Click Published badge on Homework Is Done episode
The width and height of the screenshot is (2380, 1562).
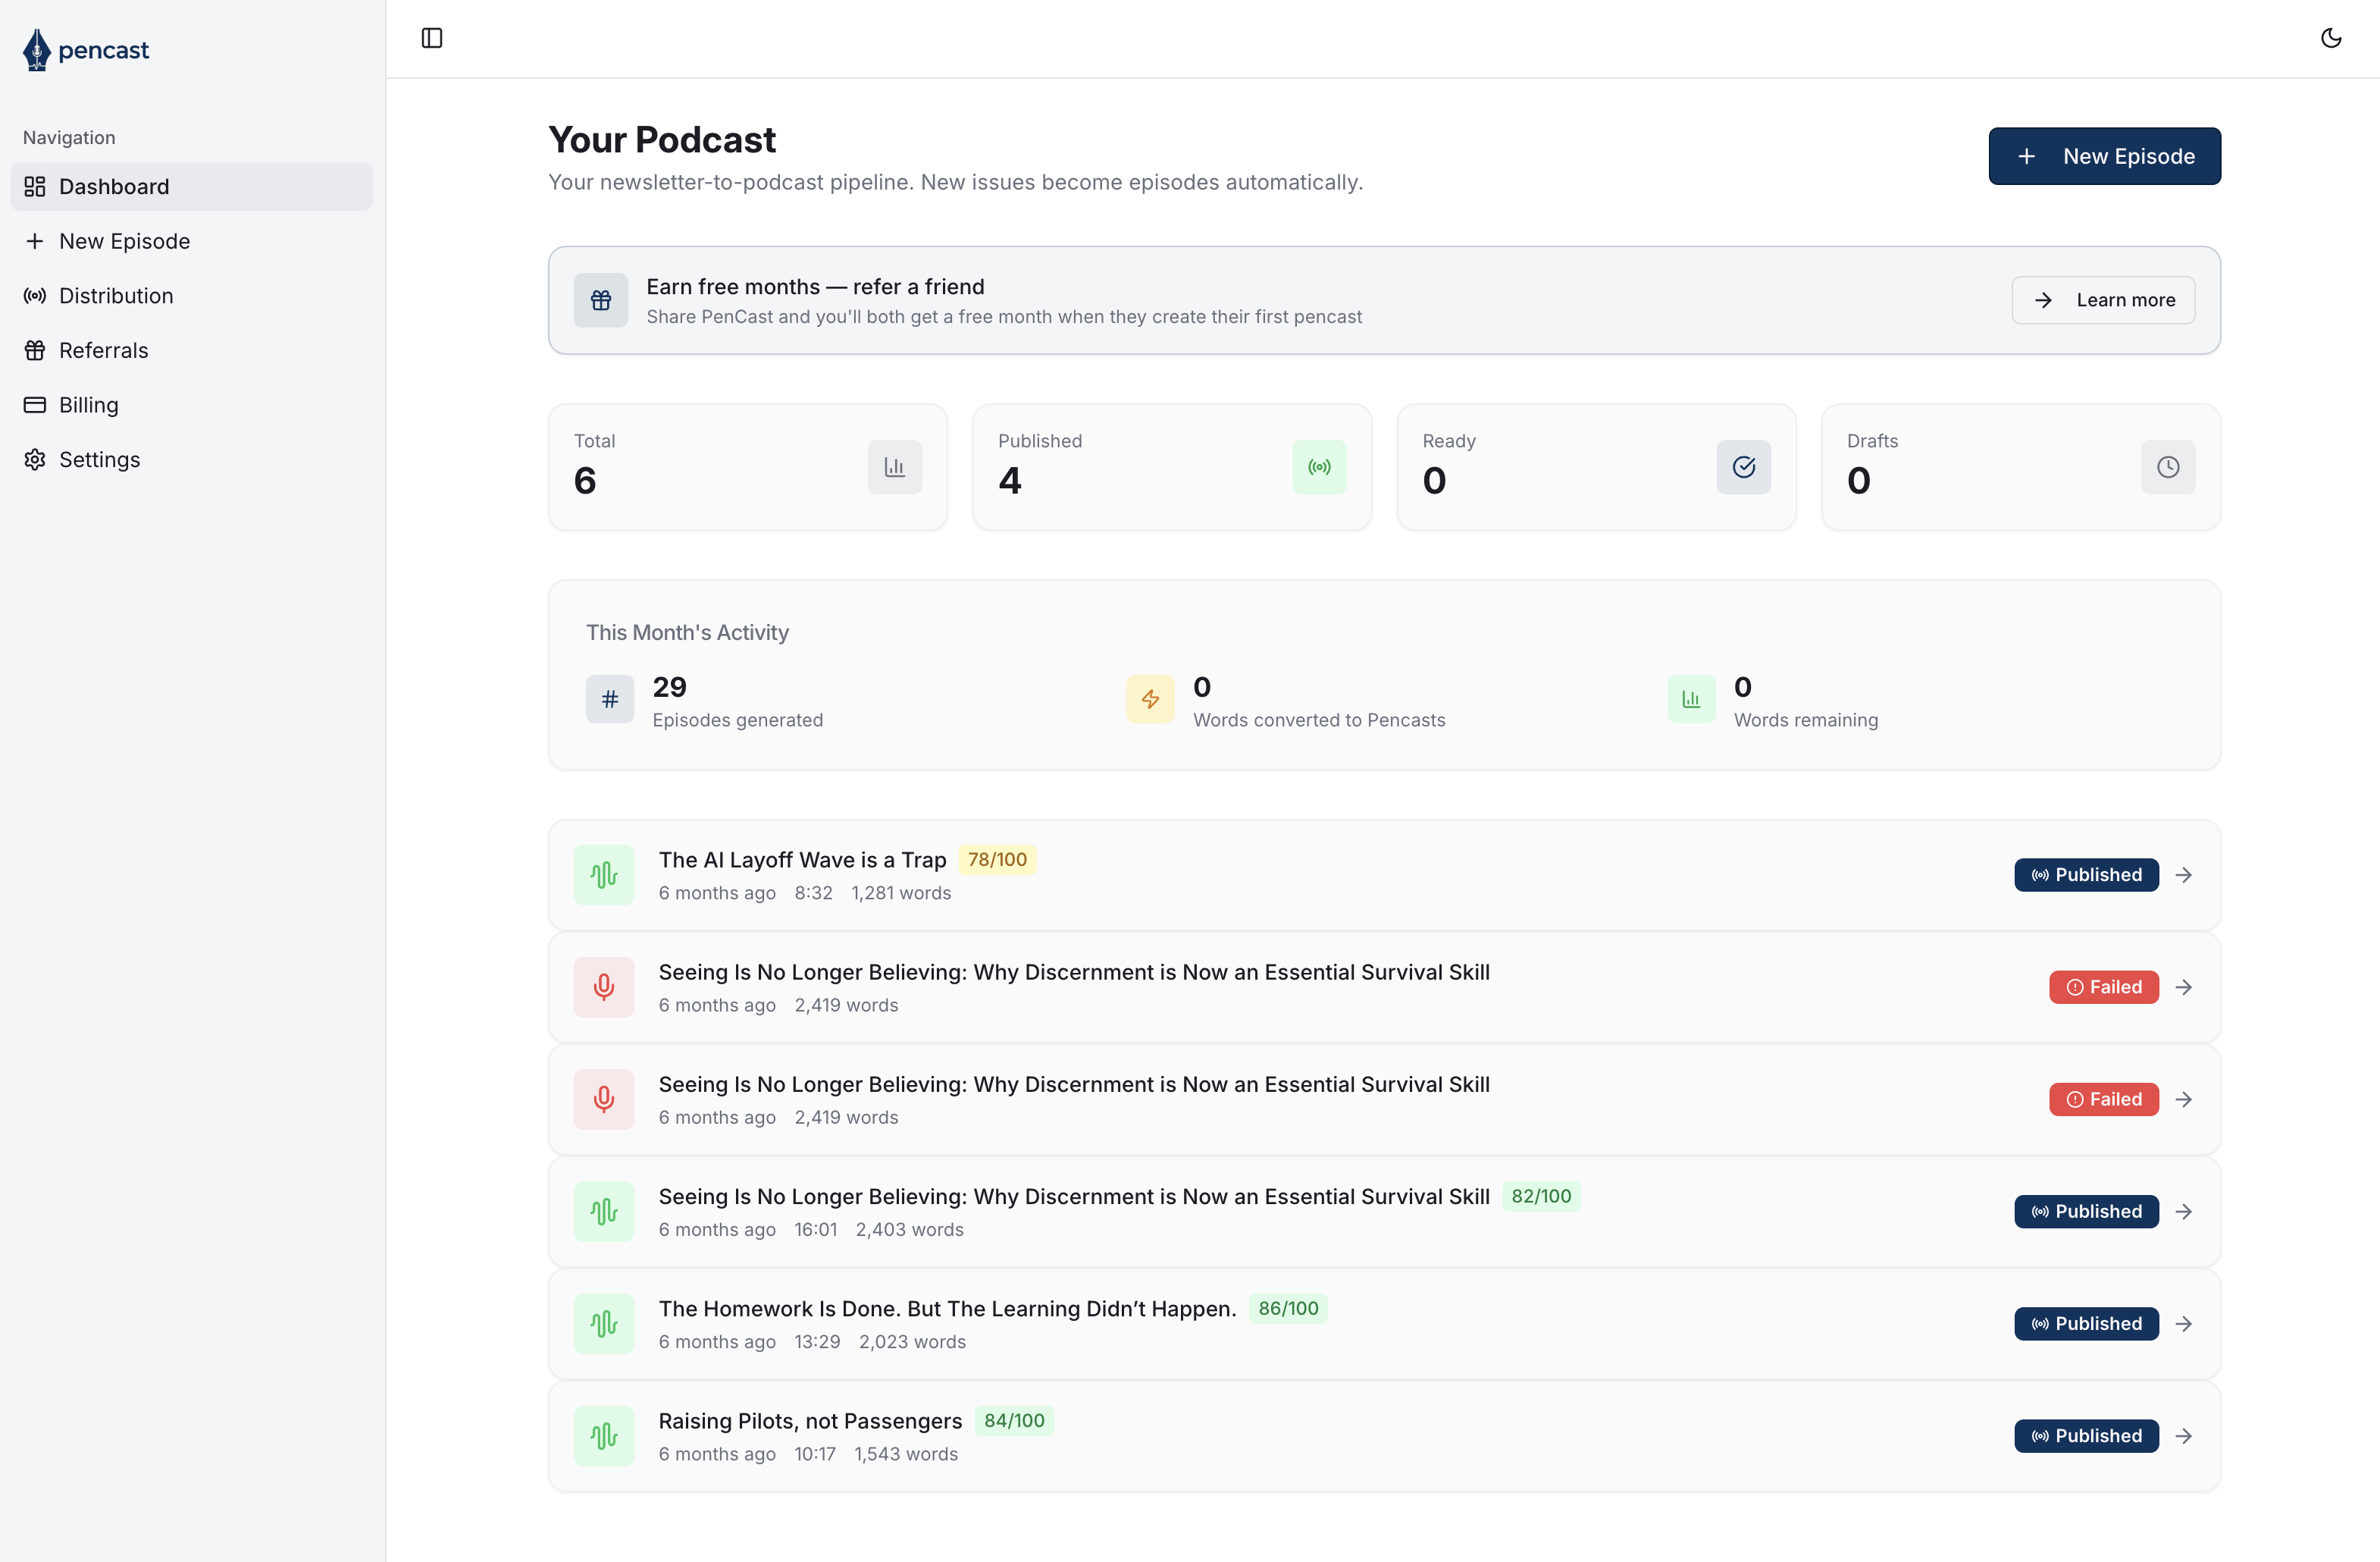coord(2086,1324)
